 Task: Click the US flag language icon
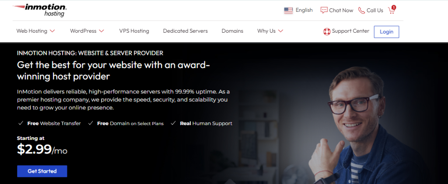coord(288,10)
